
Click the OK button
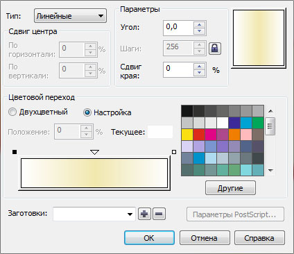click(x=149, y=237)
